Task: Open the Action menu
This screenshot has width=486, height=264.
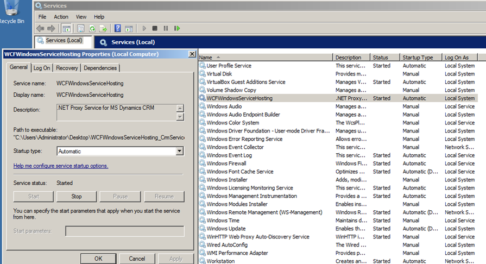Action: pos(61,17)
